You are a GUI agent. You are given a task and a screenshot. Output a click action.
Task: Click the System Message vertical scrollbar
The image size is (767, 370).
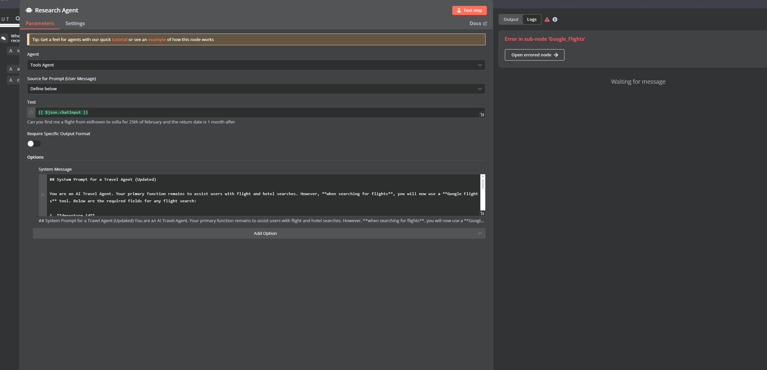[x=483, y=193]
